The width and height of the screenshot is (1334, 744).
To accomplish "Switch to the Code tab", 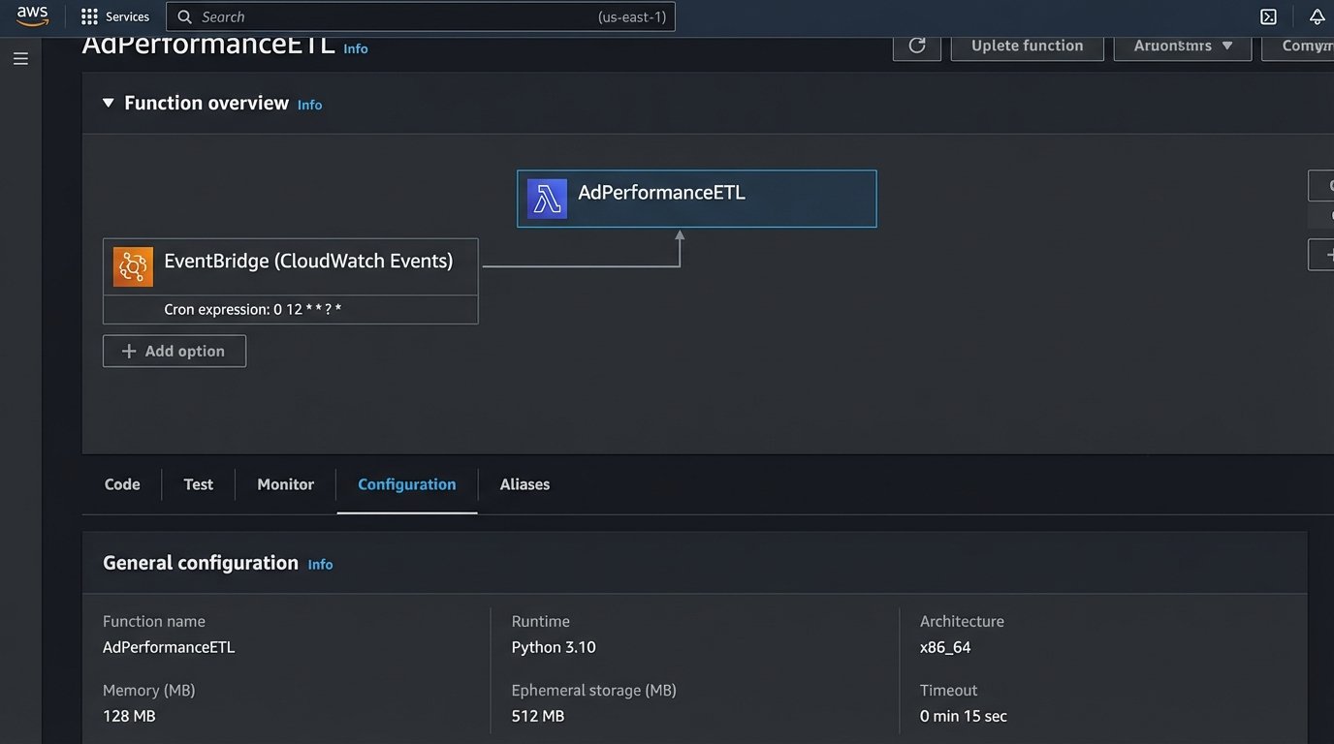I will 122,484.
